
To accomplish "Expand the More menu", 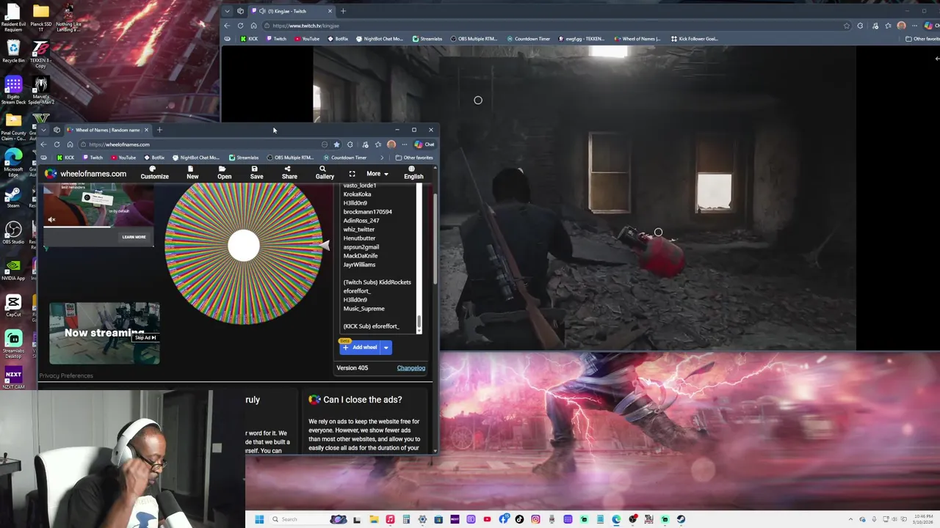I will click(377, 174).
